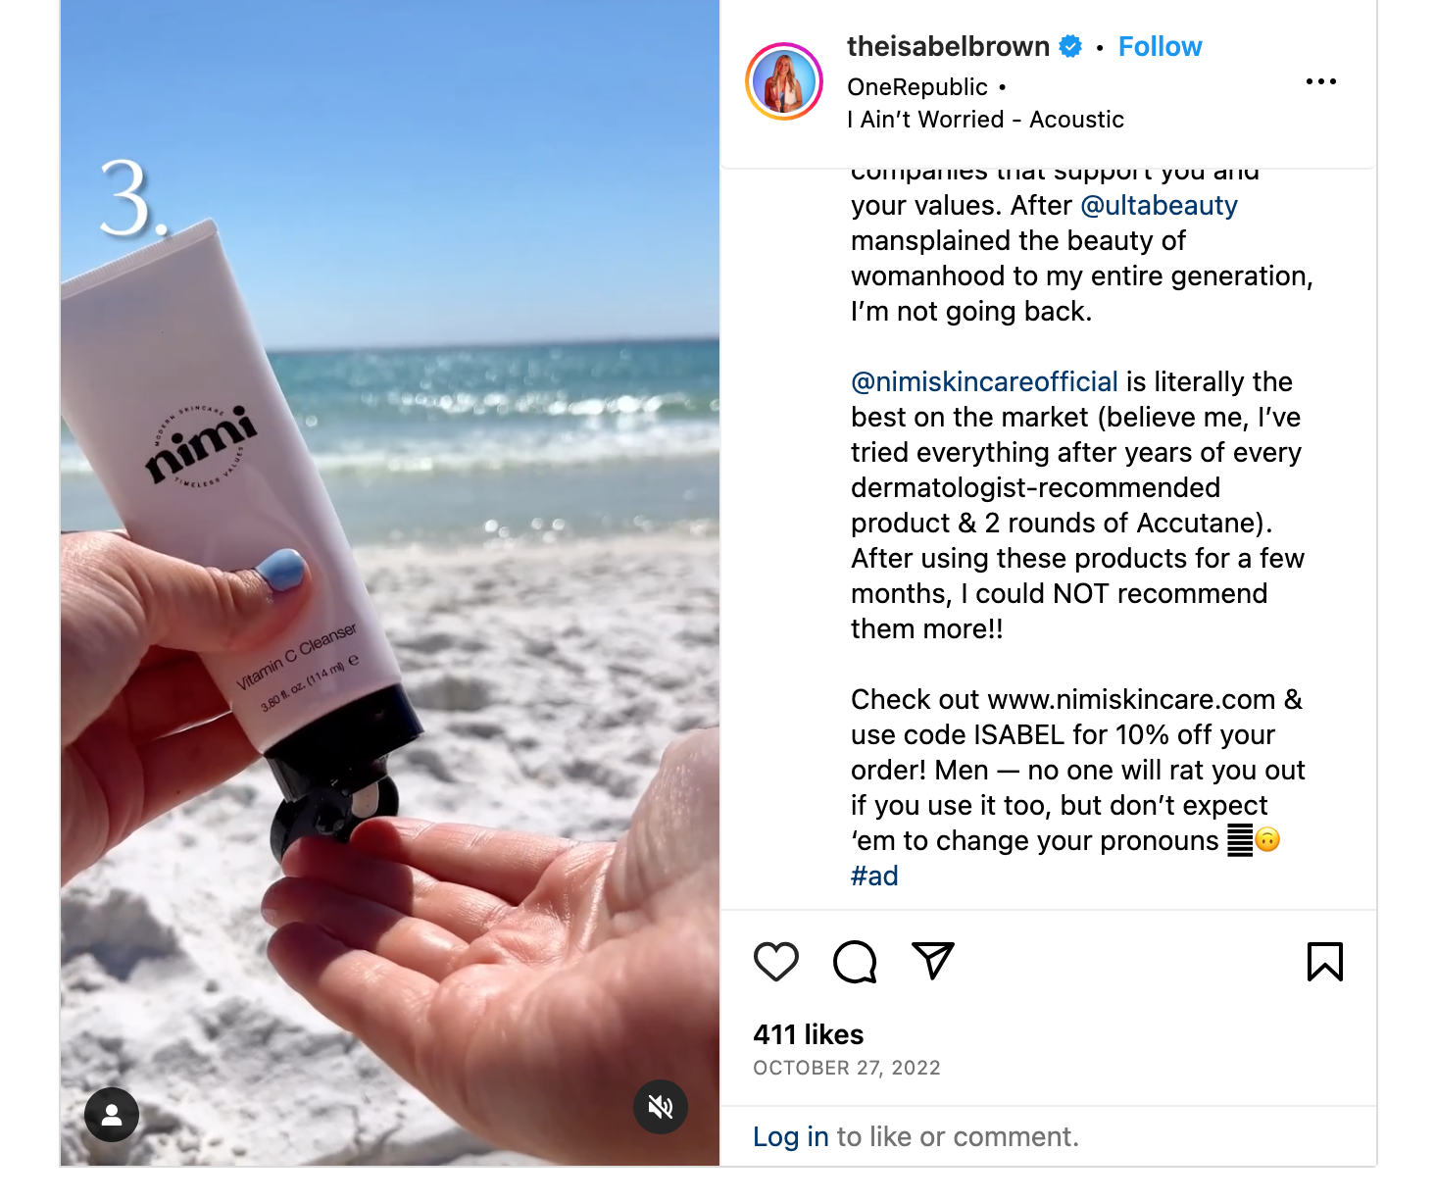View the 411 likes list
The image size is (1435, 1202).
click(x=809, y=1034)
